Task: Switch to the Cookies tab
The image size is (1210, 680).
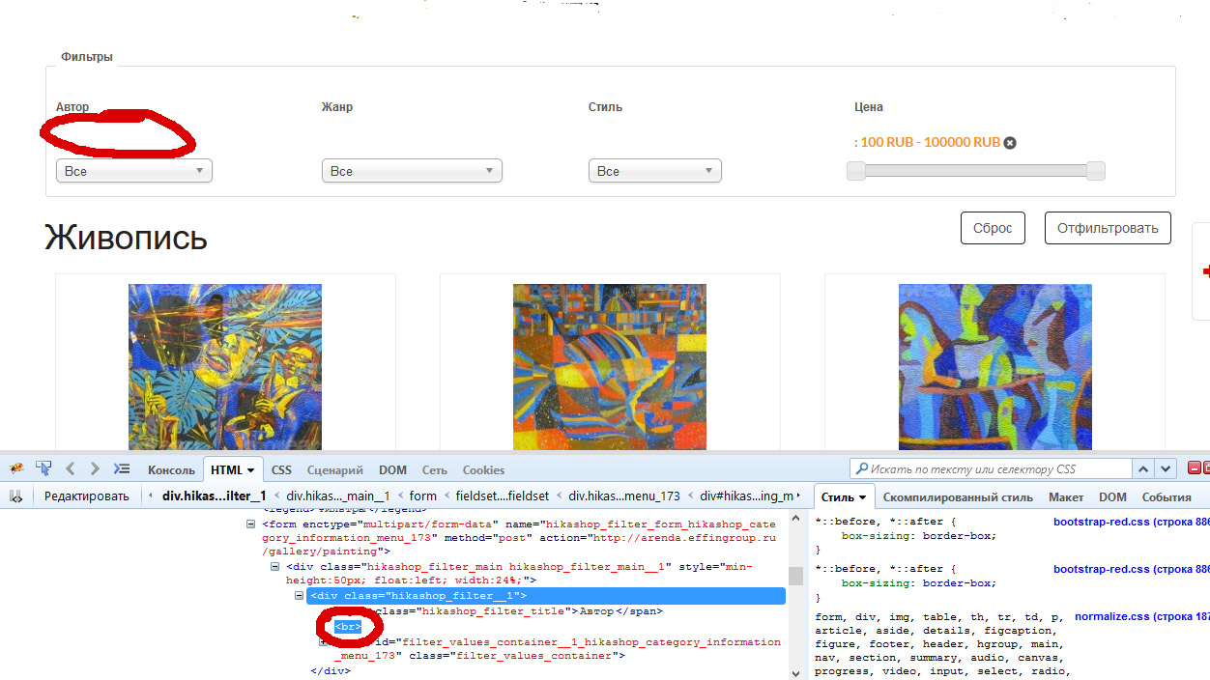Action: coord(483,470)
